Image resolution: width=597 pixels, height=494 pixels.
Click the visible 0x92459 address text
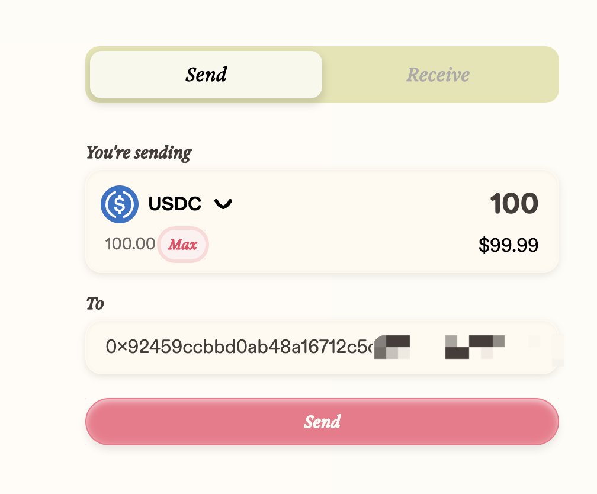click(x=239, y=347)
